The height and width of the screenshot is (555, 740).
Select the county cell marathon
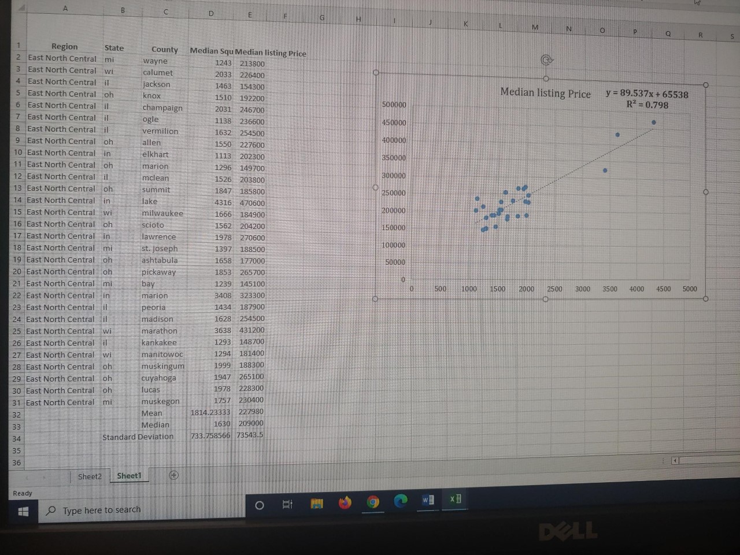[159, 331]
